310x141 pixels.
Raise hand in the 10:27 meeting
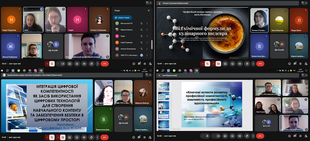point(91,64)
